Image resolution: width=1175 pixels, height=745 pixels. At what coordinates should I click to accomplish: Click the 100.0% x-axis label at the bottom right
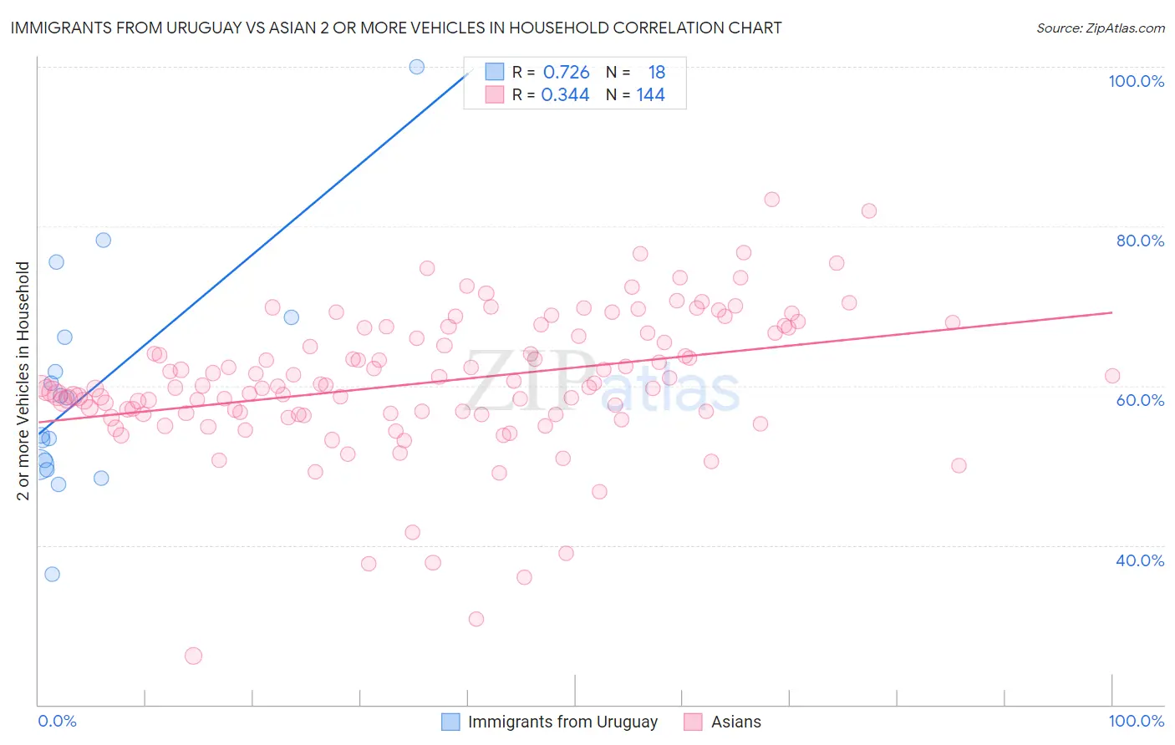(1137, 721)
